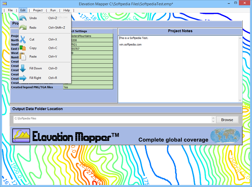Image resolution: width=252 pixels, height=187 pixels.
Task: Click the Ctrl+R shortcut text
Action: [53, 78]
